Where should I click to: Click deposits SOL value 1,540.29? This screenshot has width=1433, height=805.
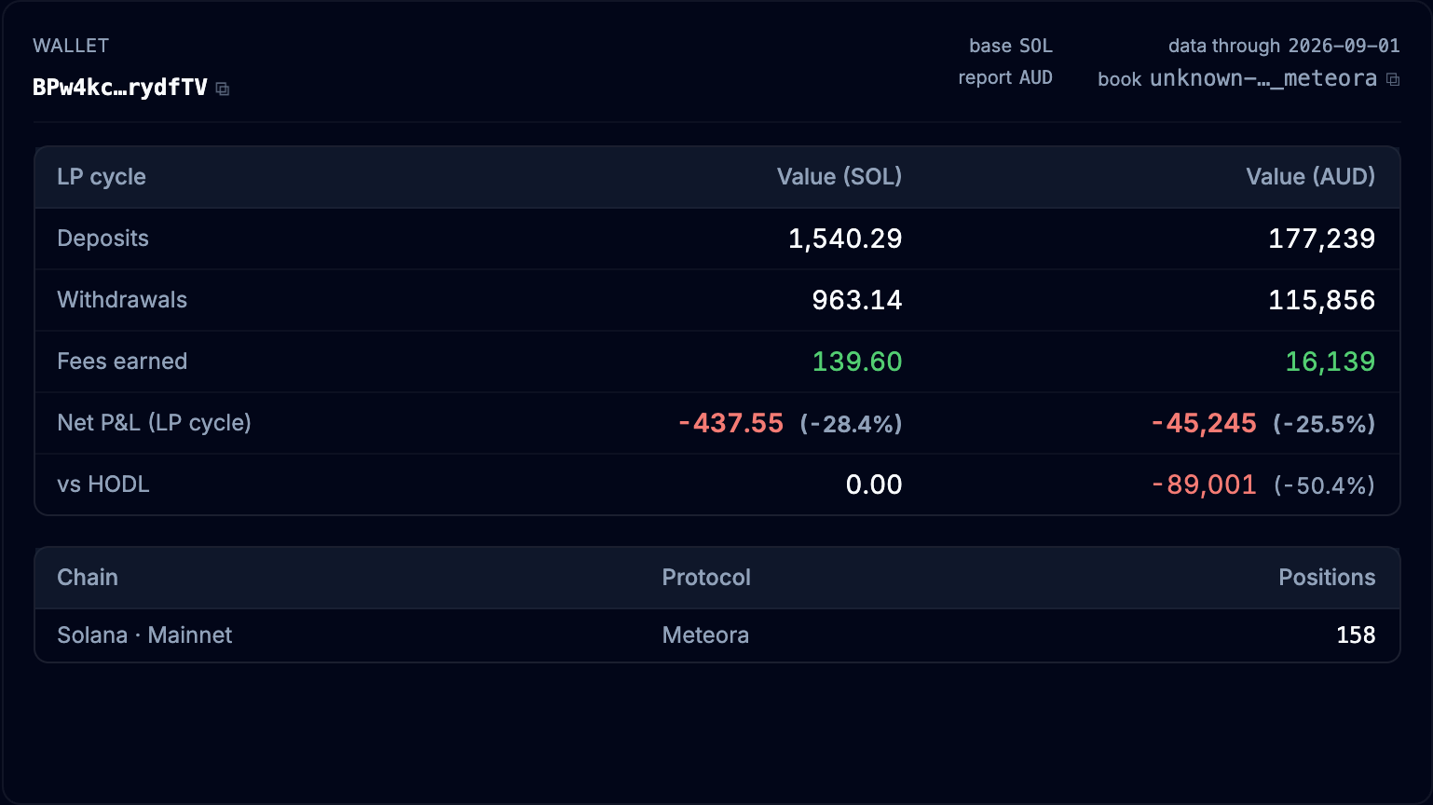click(845, 239)
